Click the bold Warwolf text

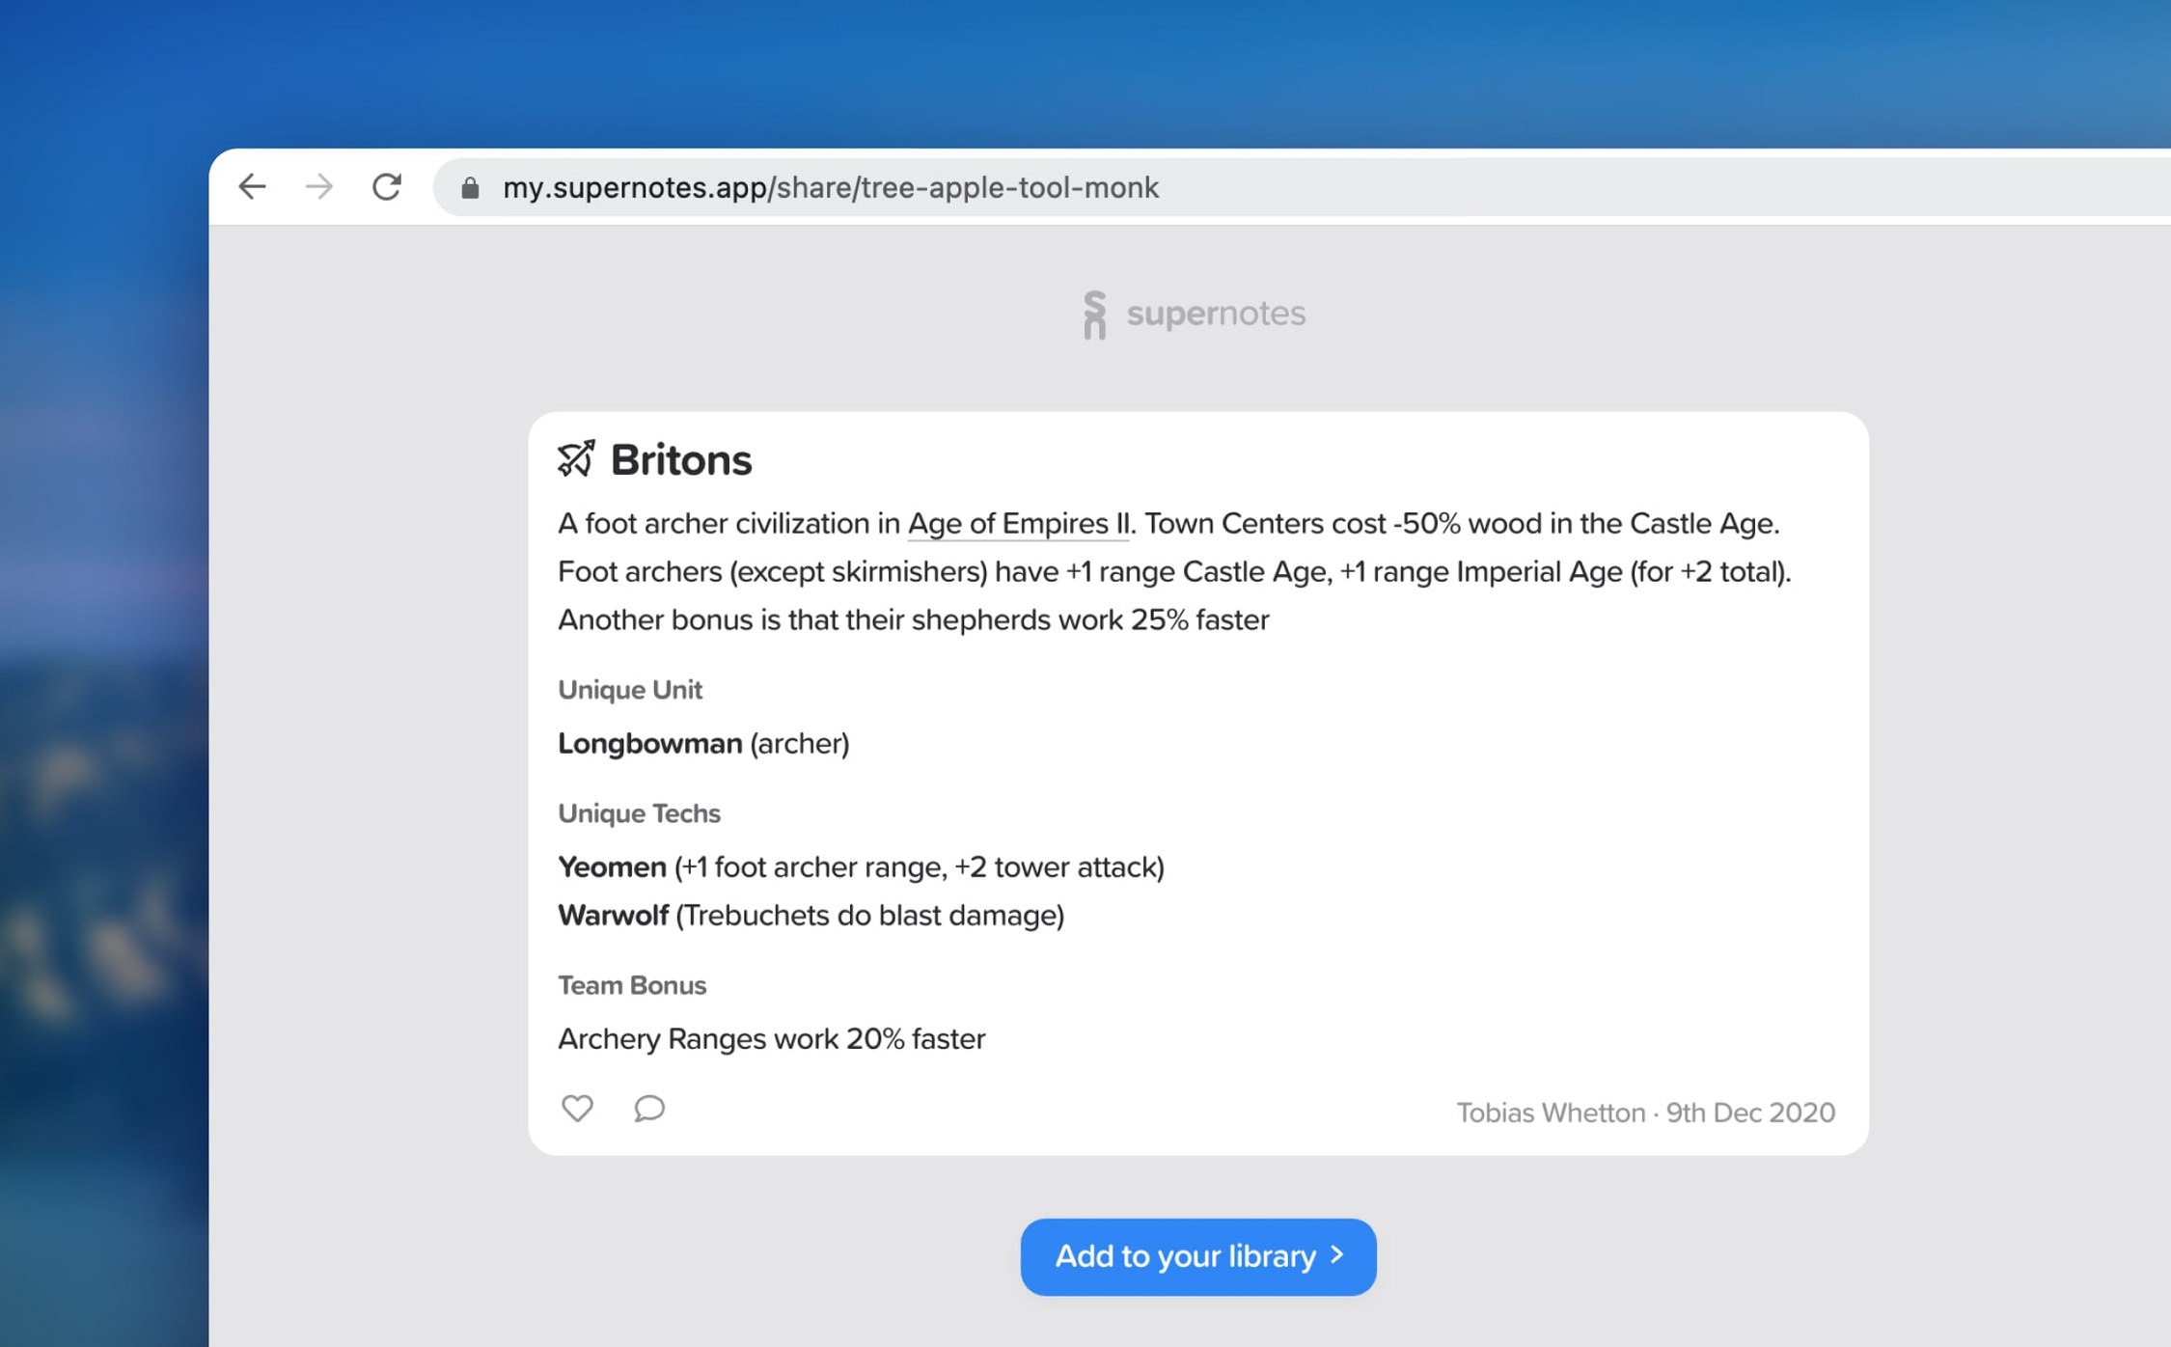tap(613, 915)
